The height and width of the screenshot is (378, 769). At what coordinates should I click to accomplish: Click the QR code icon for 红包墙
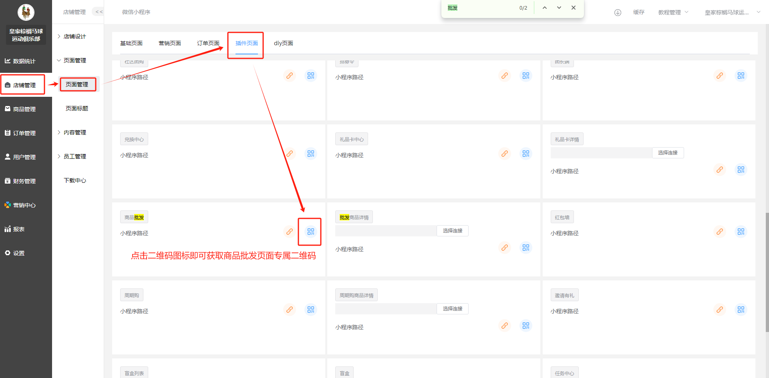click(741, 232)
